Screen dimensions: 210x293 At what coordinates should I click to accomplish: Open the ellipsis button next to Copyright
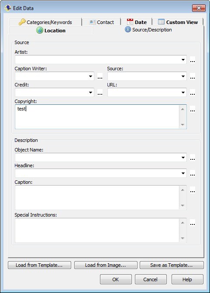(x=193, y=109)
